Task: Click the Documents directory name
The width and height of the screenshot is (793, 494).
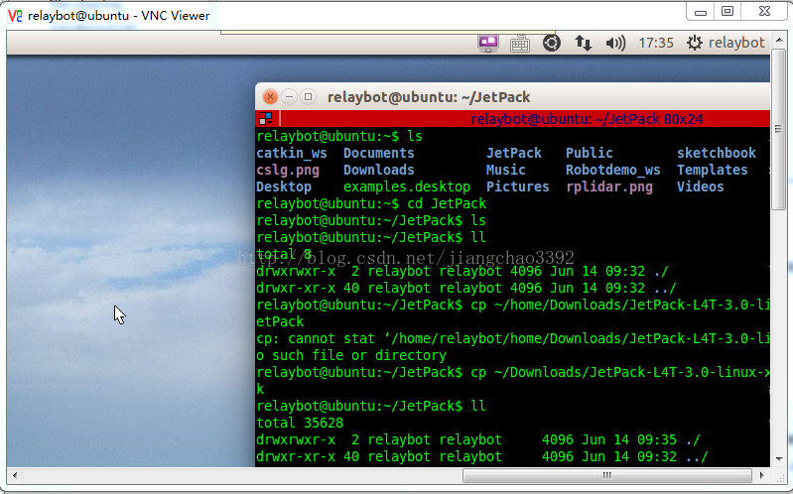Action: (x=379, y=153)
